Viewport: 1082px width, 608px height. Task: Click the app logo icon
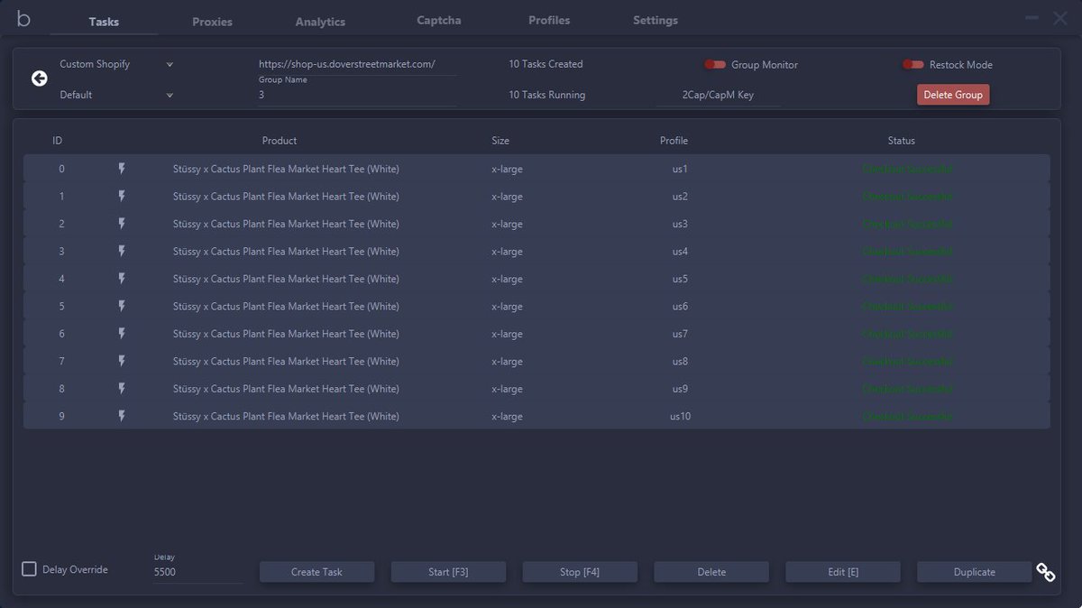23,19
